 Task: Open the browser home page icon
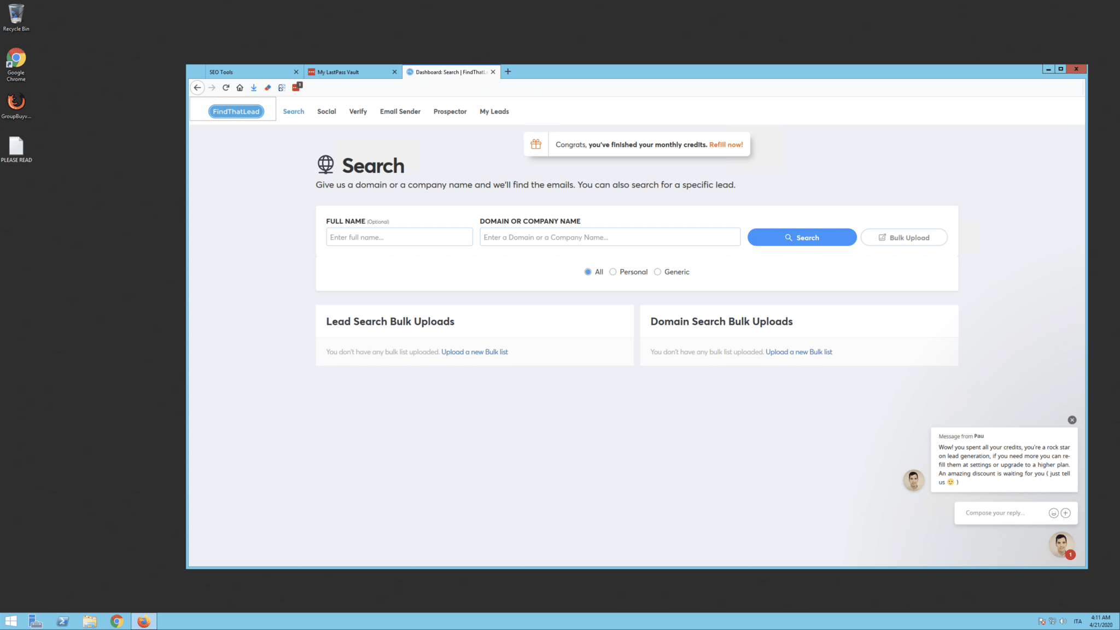coord(240,87)
